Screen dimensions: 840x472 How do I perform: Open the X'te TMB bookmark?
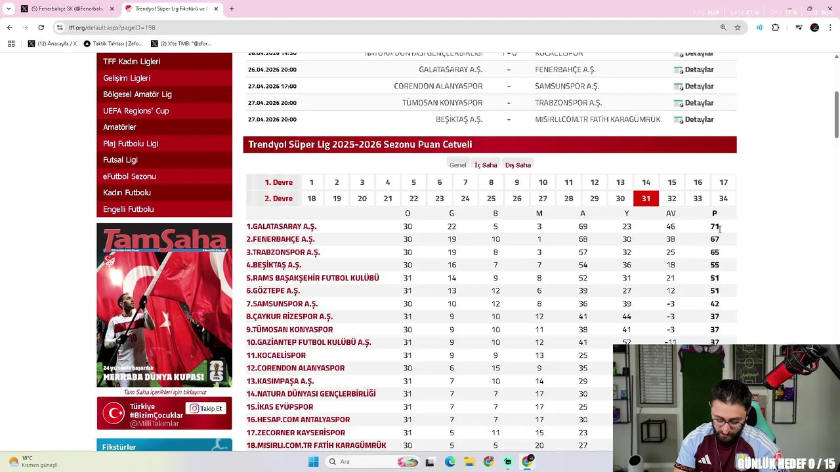pyautogui.click(x=181, y=44)
